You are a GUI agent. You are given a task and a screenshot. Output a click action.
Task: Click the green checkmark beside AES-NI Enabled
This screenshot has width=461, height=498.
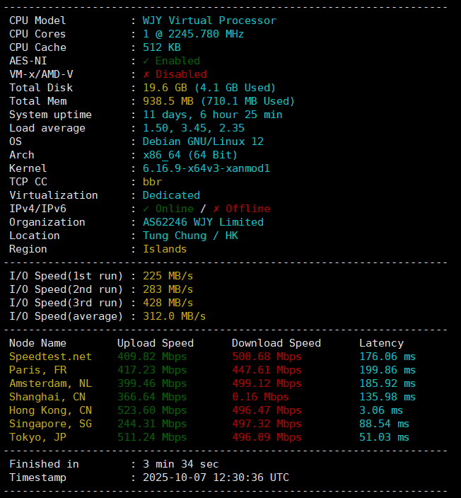[x=146, y=61]
